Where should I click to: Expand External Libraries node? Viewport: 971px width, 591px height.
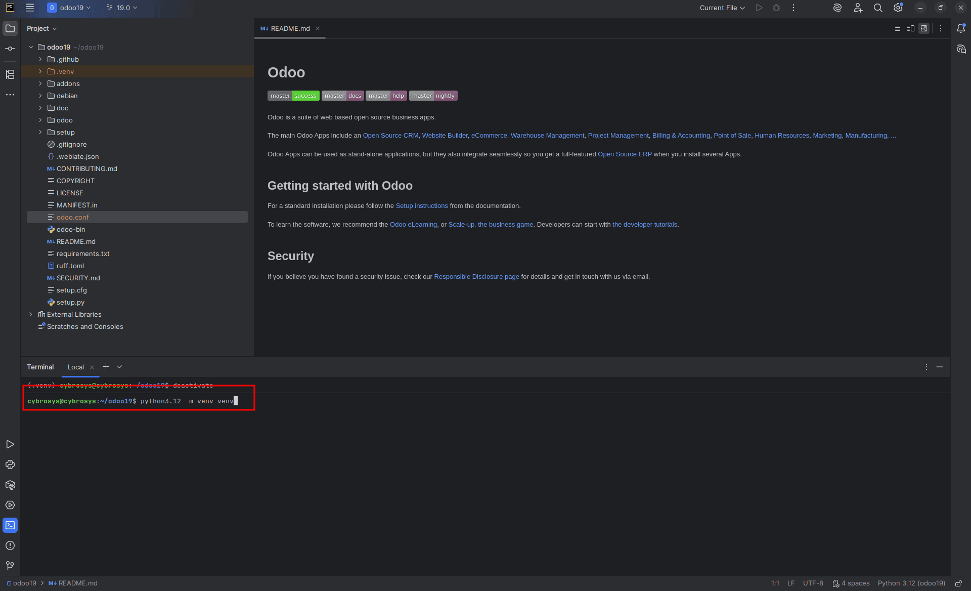pos(31,314)
